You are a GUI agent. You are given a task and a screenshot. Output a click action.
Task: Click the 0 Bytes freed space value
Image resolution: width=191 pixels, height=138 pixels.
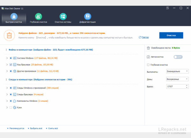(176, 48)
